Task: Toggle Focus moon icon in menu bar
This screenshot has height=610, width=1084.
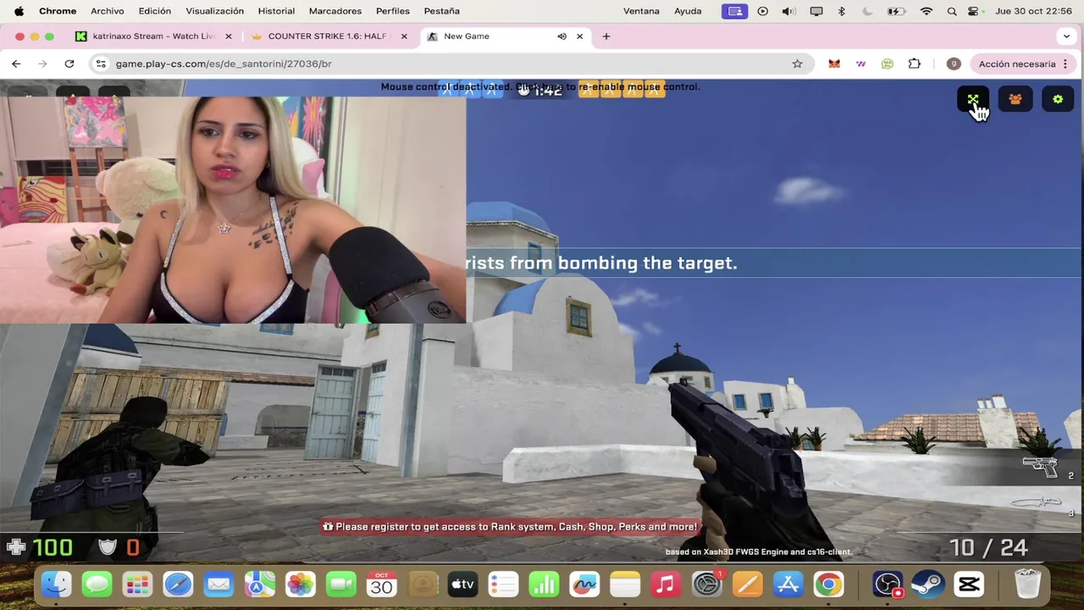Action: (x=868, y=11)
